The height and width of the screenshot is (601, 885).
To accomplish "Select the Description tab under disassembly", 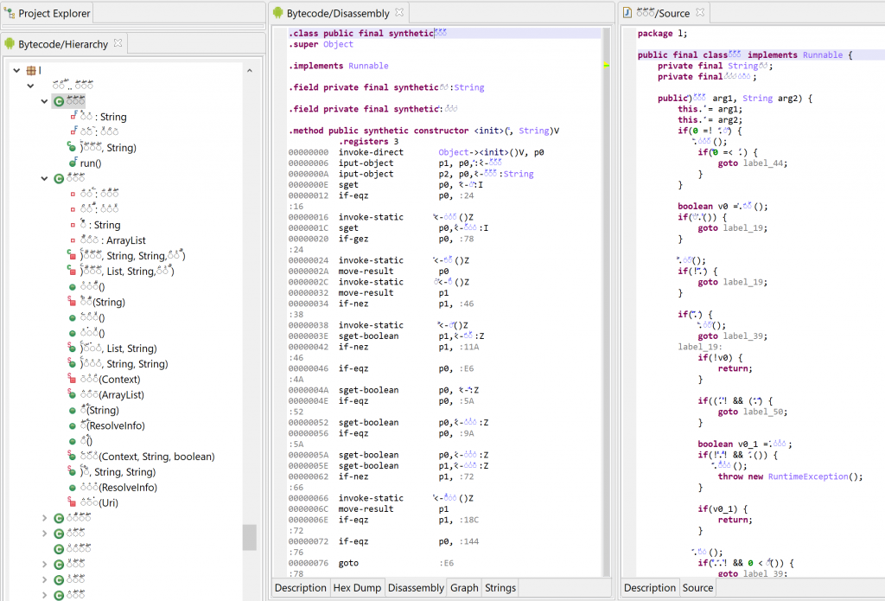I will [300, 587].
